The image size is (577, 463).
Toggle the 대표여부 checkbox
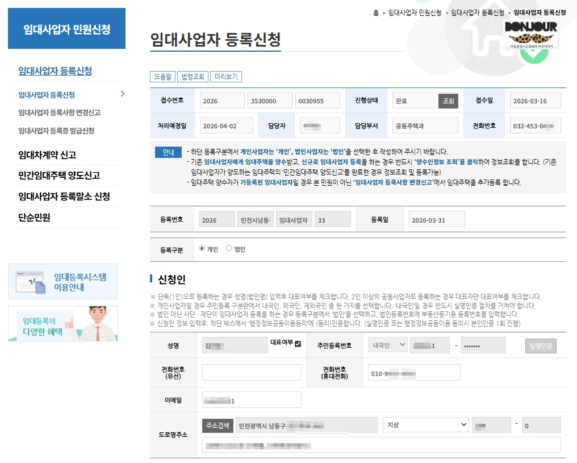click(x=298, y=344)
